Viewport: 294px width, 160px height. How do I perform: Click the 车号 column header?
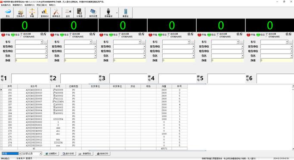click(x=58, y=86)
